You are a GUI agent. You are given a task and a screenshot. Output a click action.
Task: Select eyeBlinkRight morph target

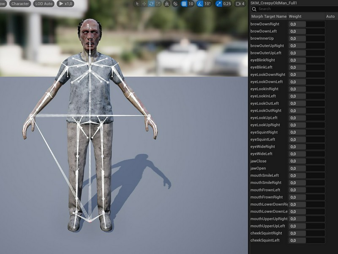(x=262, y=60)
